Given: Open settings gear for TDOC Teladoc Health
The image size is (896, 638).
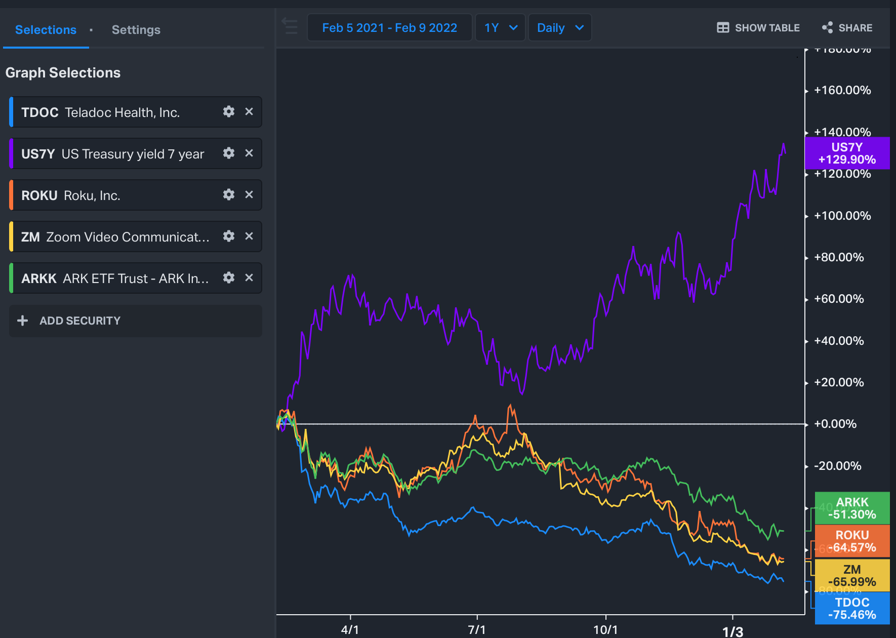Looking at the screenshot, I should [x=229, y=111].
